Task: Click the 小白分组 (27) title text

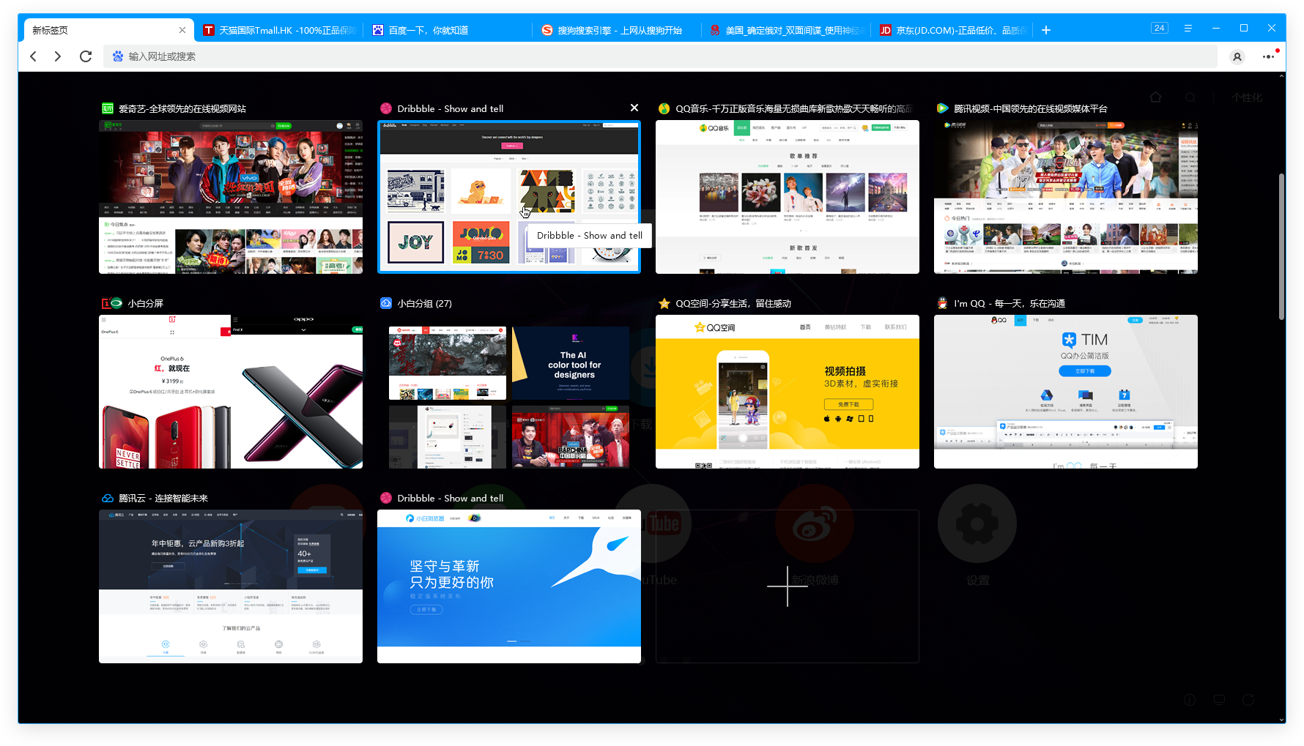Action: (425, 303)
